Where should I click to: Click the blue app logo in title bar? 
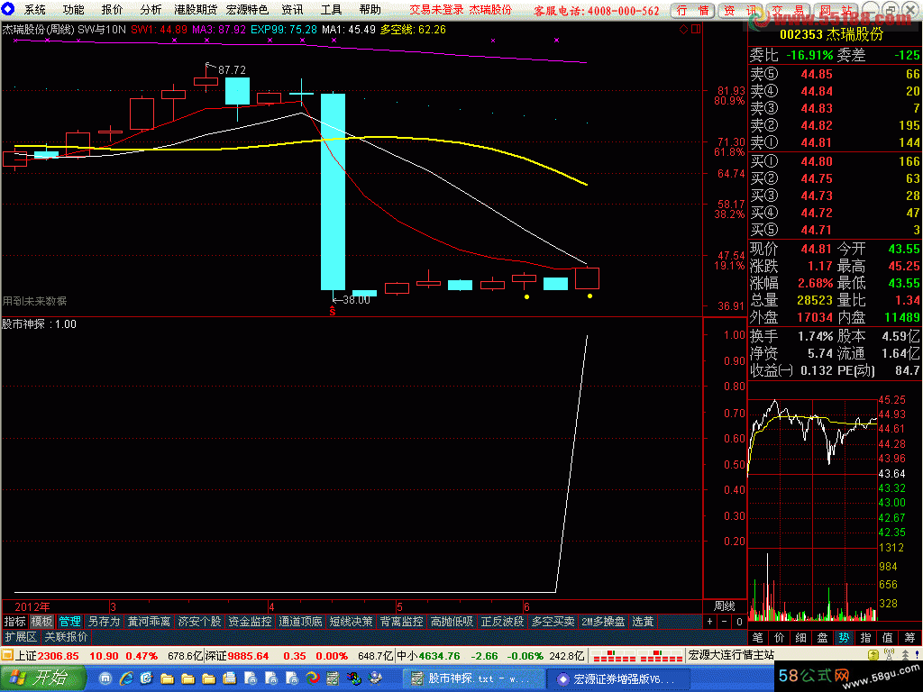point(9,10)
